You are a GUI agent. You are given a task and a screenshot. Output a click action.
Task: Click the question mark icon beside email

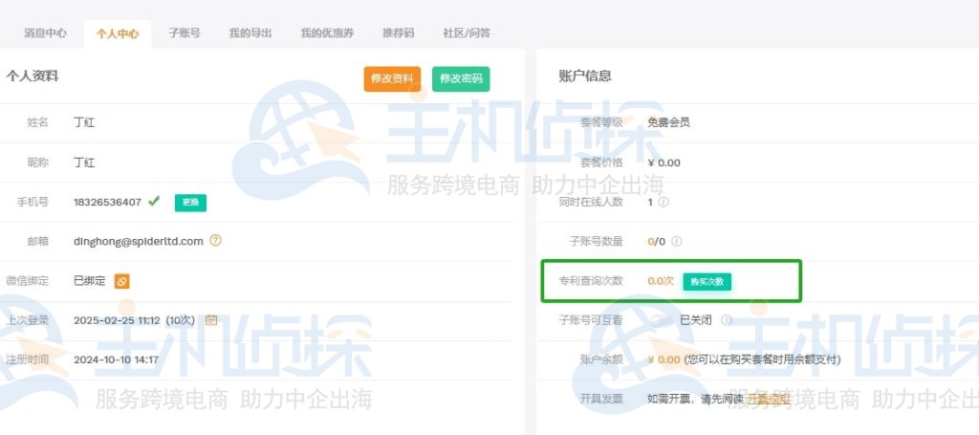[x=215, y=240]
